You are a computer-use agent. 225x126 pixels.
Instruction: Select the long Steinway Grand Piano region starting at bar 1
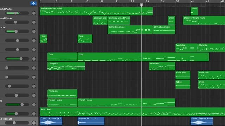coord(96,11)
